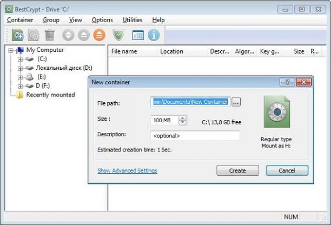331x225 pixels.
Task: Expand the (E:) drive node
Action: coord(20,77)
